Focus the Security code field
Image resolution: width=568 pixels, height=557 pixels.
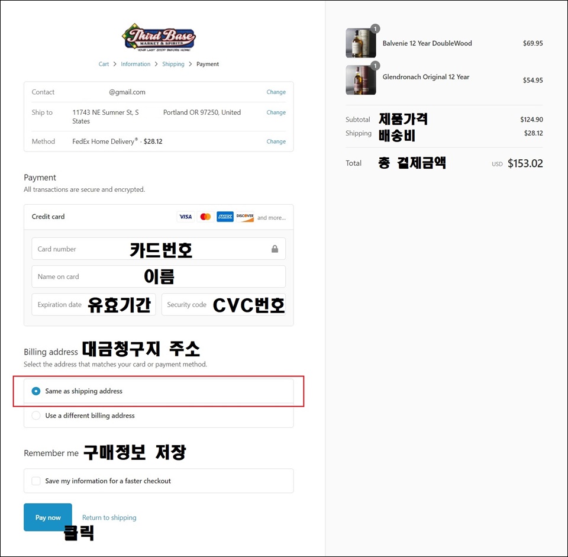(224, 304)
